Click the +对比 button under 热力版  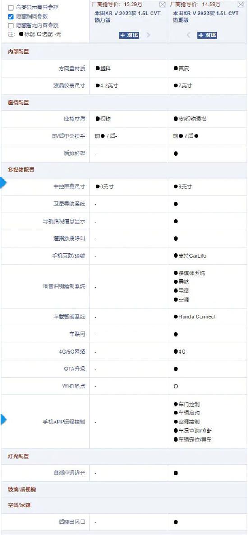[129, 35]
